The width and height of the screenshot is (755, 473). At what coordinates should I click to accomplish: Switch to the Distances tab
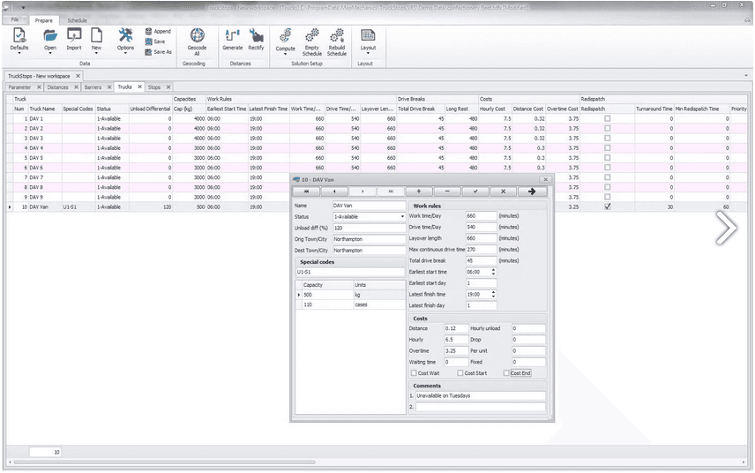point(57,87)
